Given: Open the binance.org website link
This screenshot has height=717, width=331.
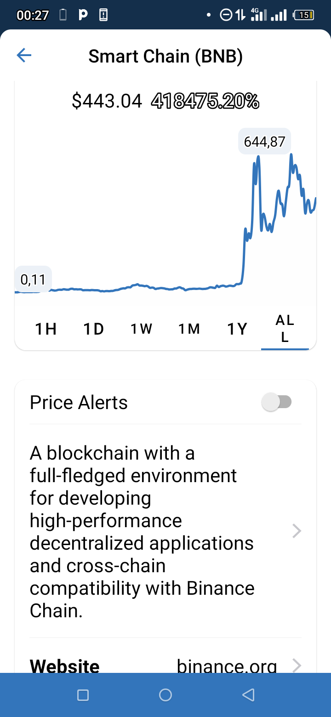Looking at the screenshot, I should (227, 666).
